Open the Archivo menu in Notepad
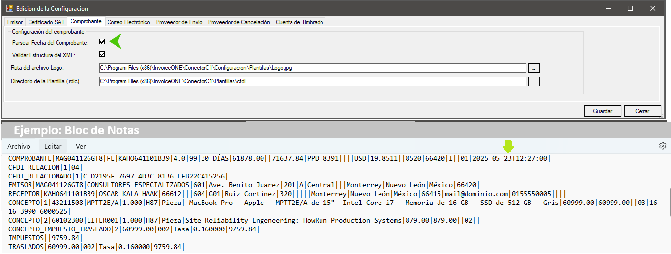Image resolution: width=671 pixels, height=254 pixels. point(19,146)
